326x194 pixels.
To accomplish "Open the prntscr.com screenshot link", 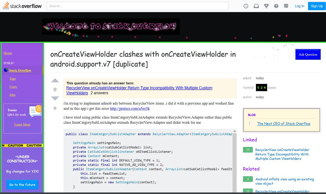I will coord(130,109).
